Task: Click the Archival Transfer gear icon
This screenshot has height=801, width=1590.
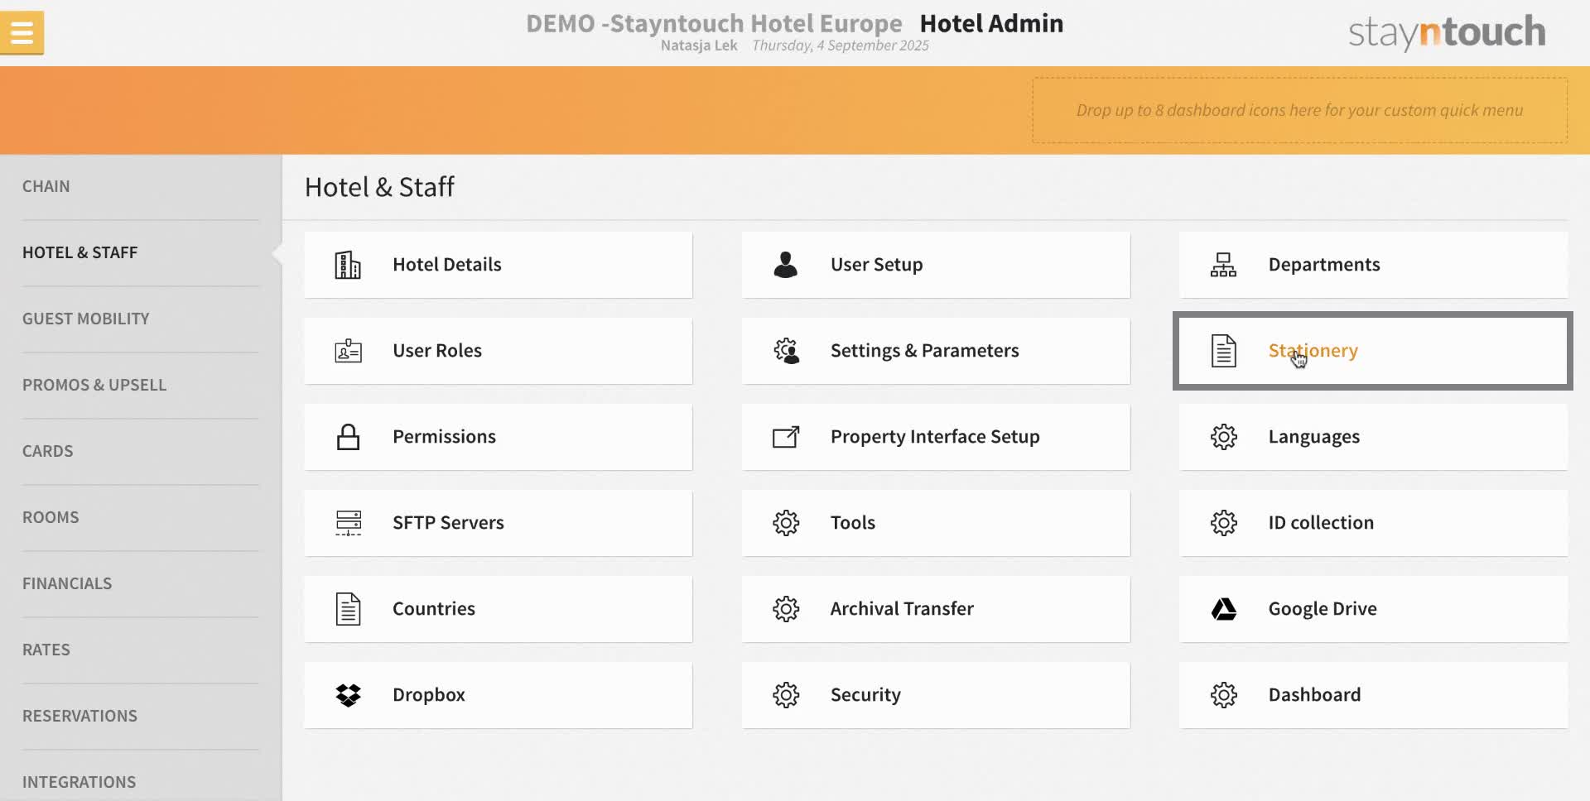Action: 786,609
